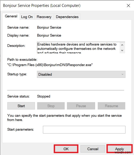Click the greyed-out Resume button

pos(111,106)
